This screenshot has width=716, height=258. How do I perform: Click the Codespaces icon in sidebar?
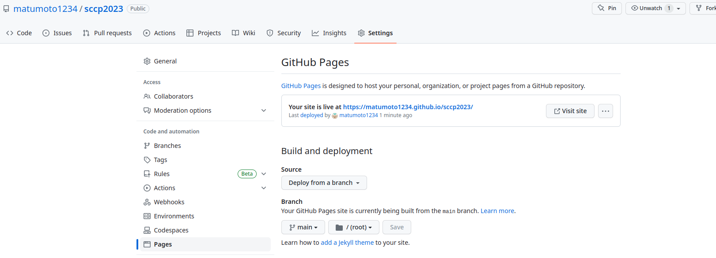[x=147, y=230]
